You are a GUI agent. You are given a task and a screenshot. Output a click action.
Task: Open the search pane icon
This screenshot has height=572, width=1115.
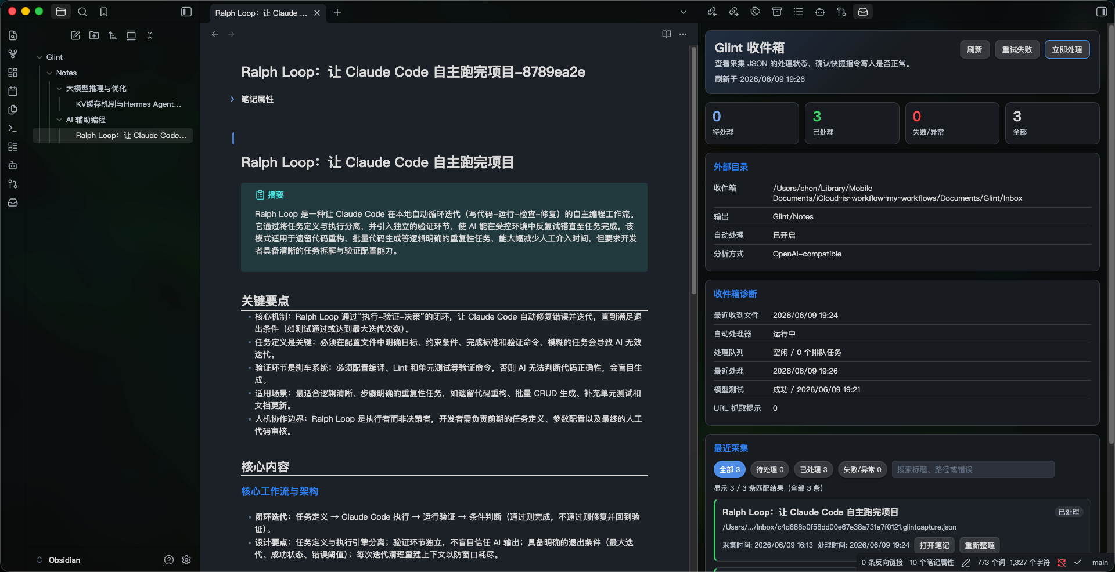pyautogui.click(x=82, y=12)
